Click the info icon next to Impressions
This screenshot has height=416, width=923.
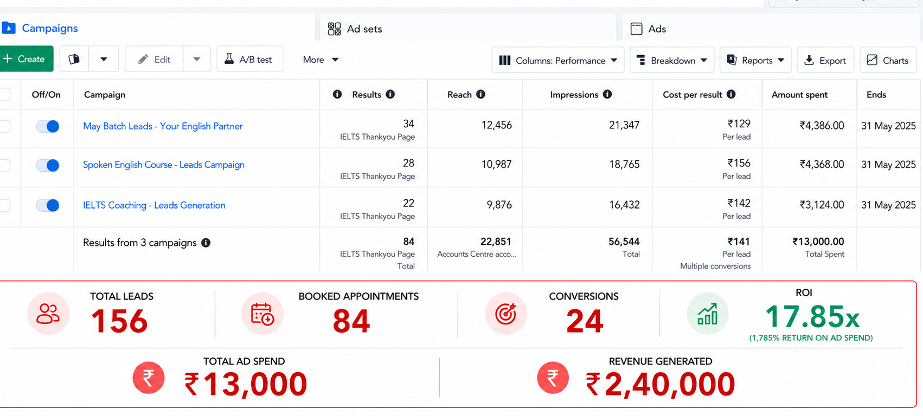[x=607, y=94]
